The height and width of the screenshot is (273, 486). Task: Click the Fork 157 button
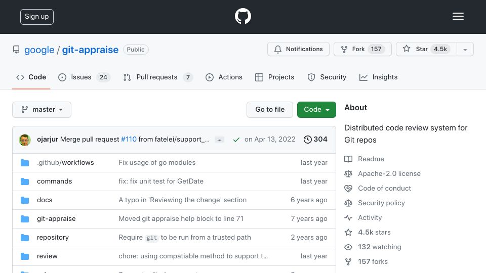coord(362,49)
